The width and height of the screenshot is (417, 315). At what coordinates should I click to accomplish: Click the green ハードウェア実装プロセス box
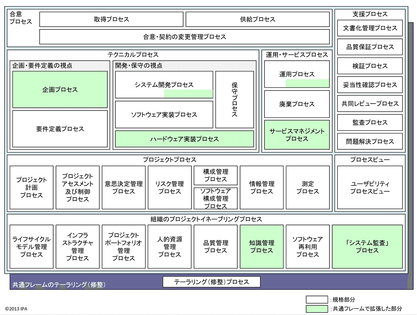coord(185,139)
